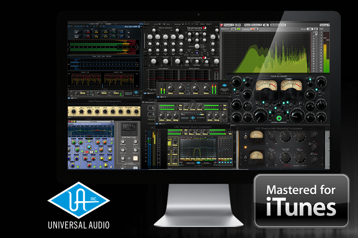Click the upper brainworx logo
Image resolution: width=358 pixels, height=238 pixels.
click(197, 28)
